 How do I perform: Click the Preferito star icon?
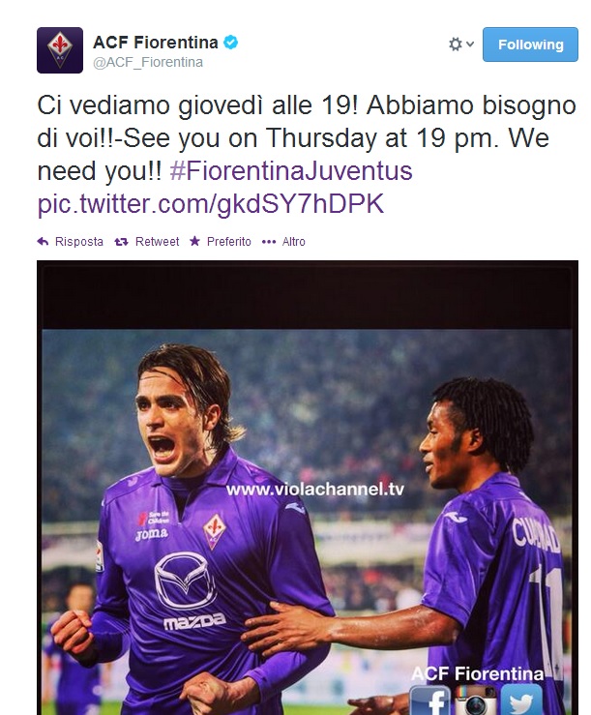[194, 241]
